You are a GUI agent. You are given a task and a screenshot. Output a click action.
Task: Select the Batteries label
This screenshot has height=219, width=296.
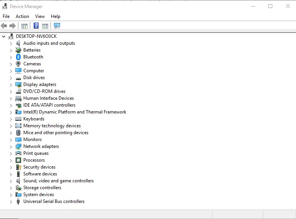(32, 50)
